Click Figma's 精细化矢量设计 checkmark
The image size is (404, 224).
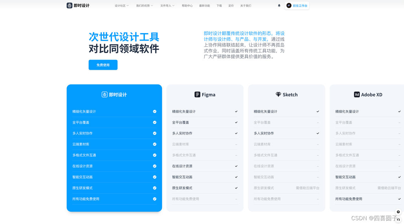coord(236,112)
